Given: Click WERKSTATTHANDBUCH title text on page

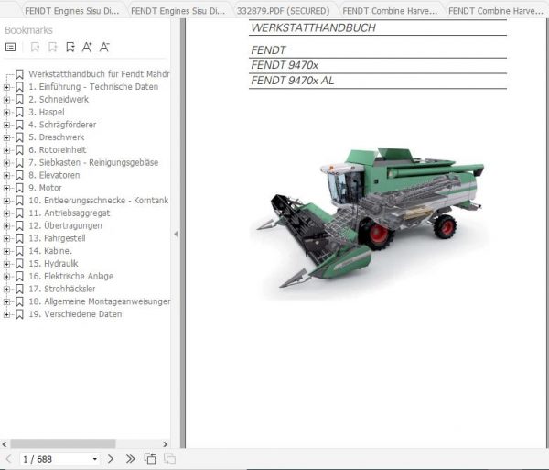Looking at the screenshot, I should (x=313, y=27).
